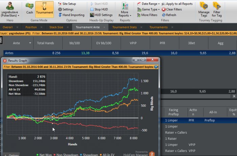This screenshot has width=237, height=156.
Task: Close the Stack Size tab
Action: pos(68,27)
